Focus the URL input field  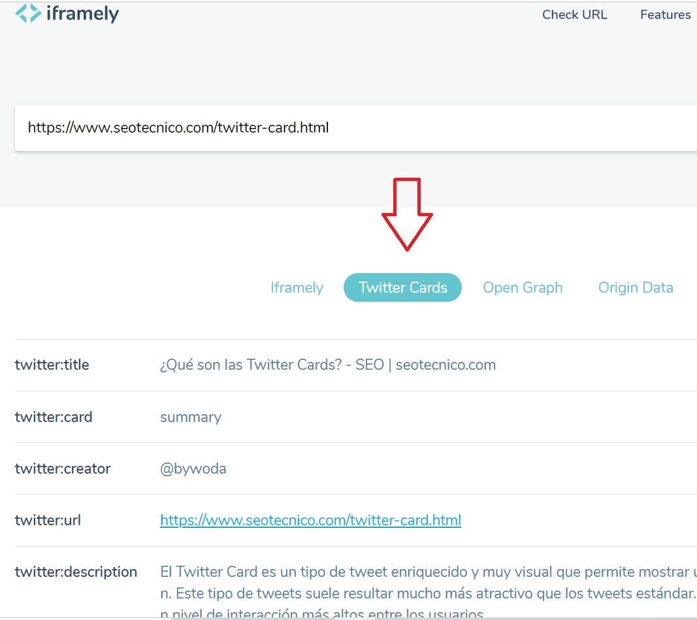[355, 128]
